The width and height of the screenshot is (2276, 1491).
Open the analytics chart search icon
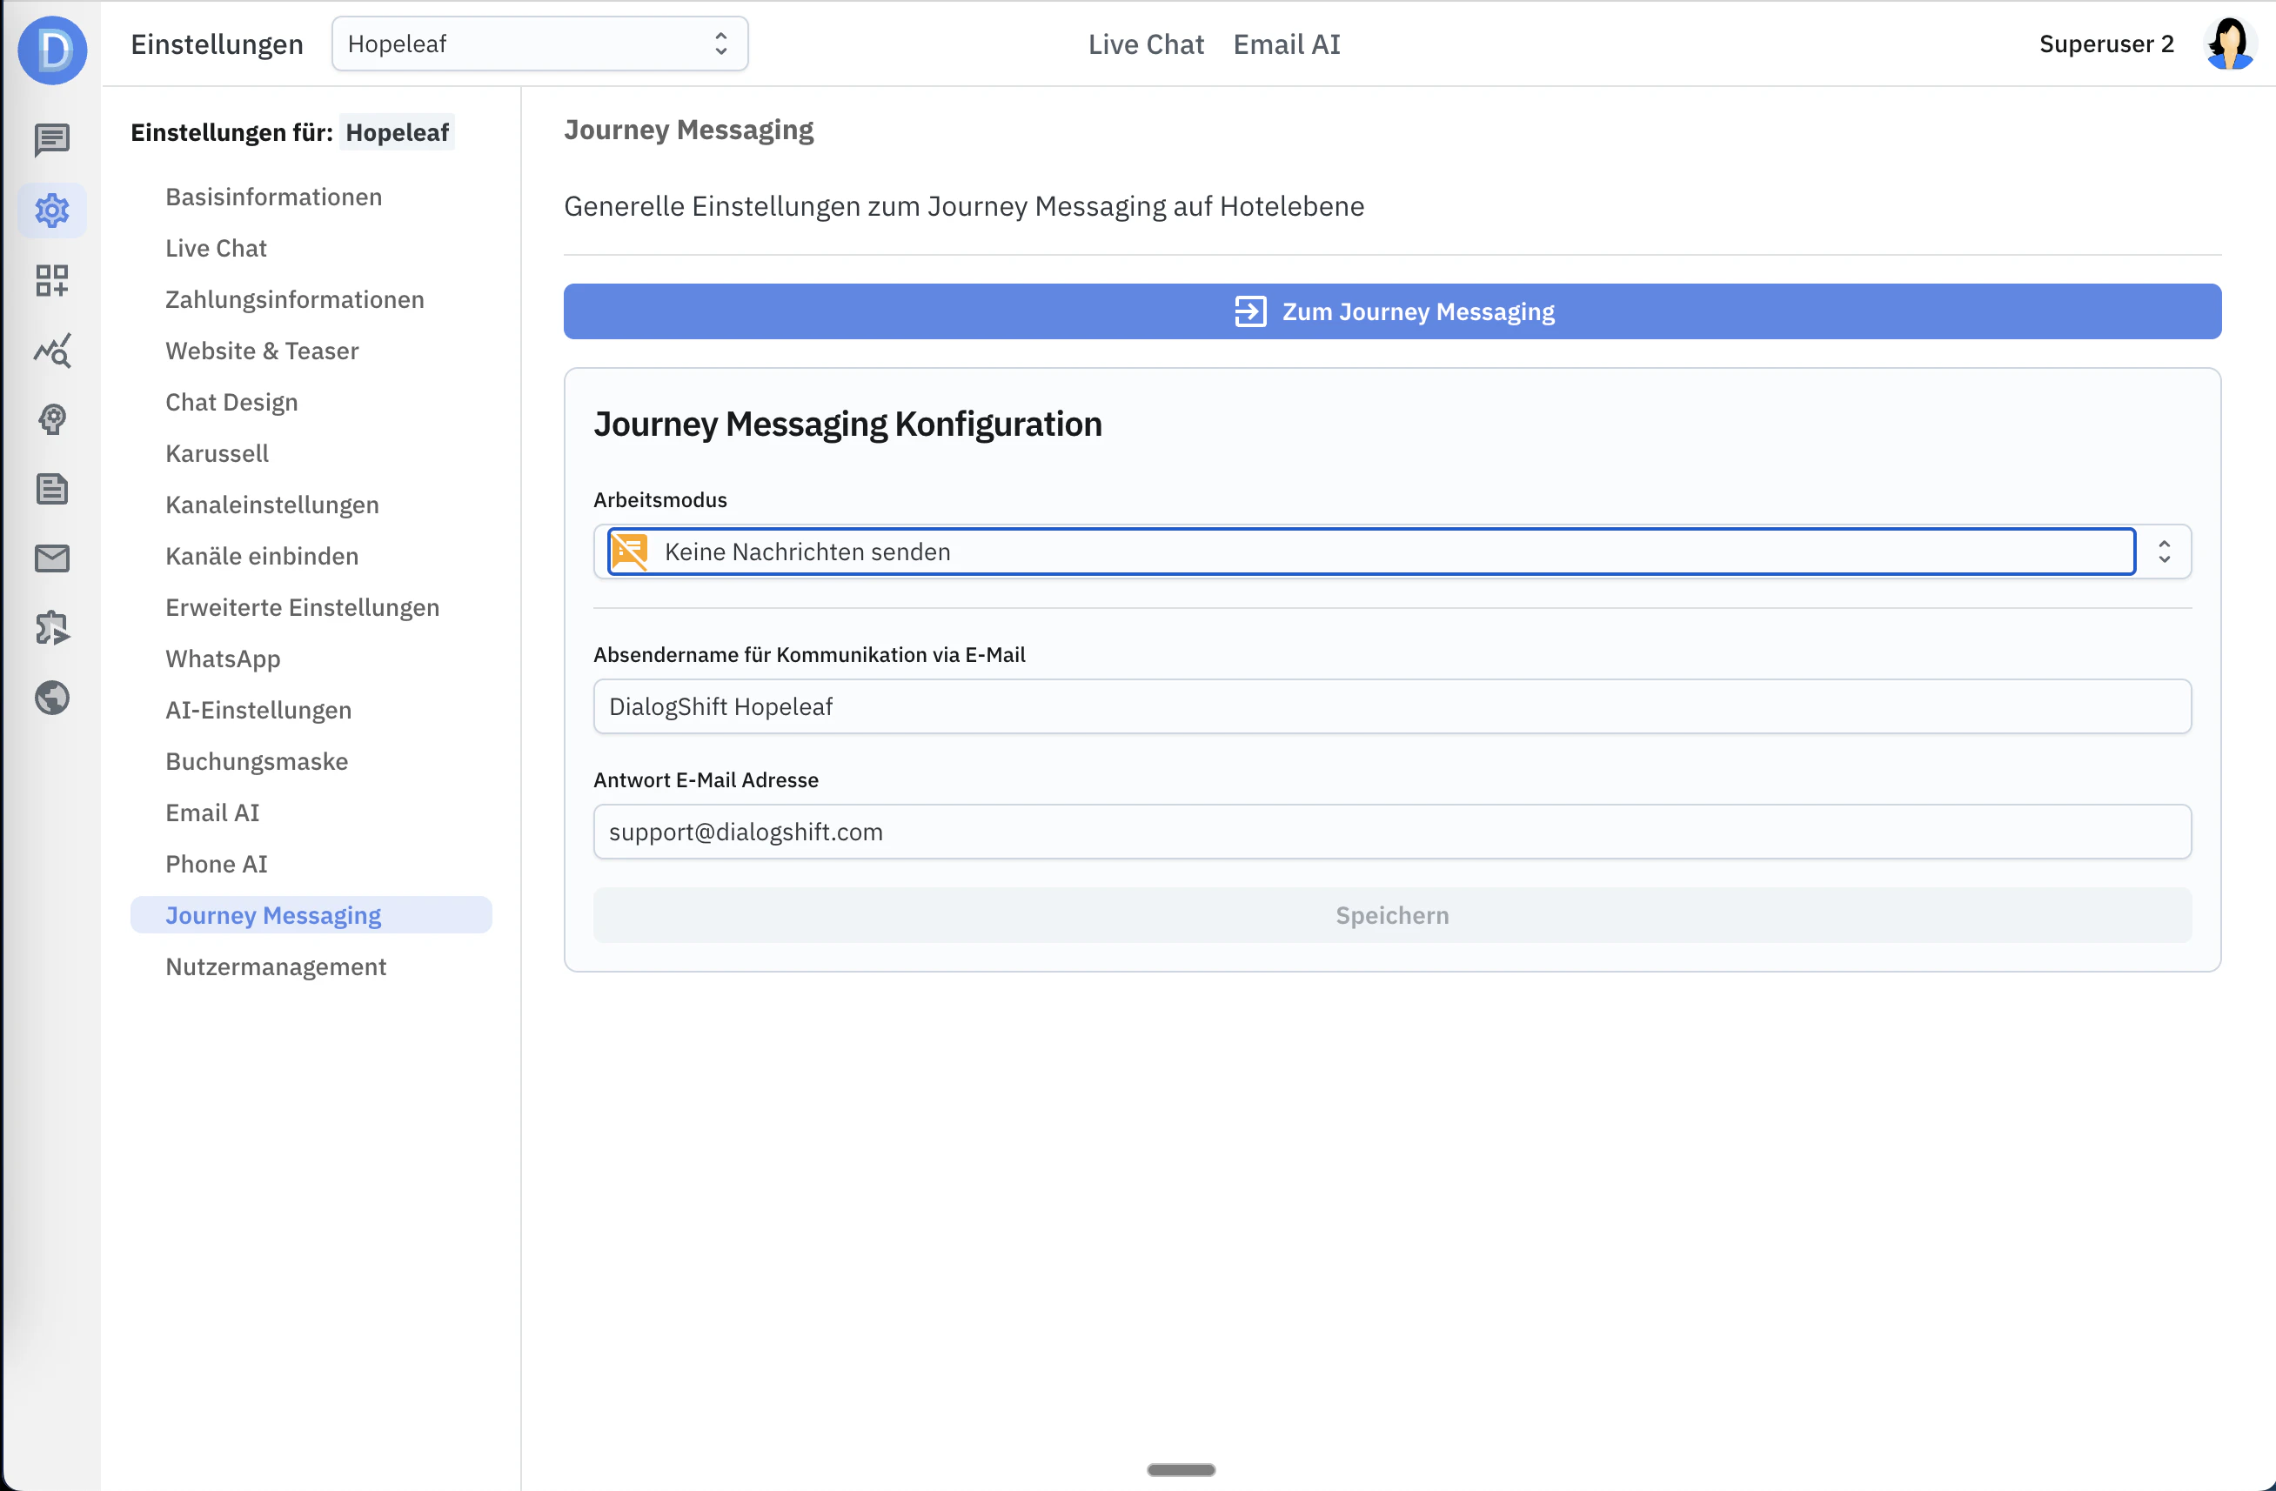pyautogui.click(x=51, y=350)
